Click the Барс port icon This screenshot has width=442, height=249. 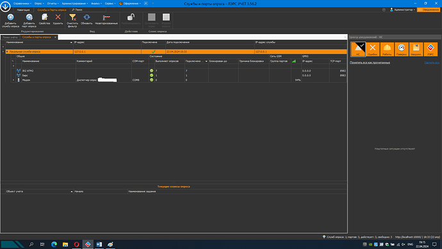click(19, 75)
